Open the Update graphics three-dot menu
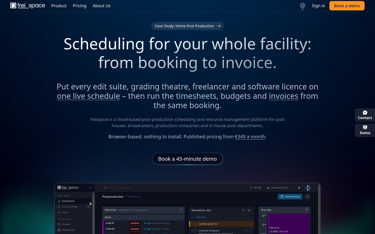The height and width of the screenshot is (234, 375). coord(251,224)
